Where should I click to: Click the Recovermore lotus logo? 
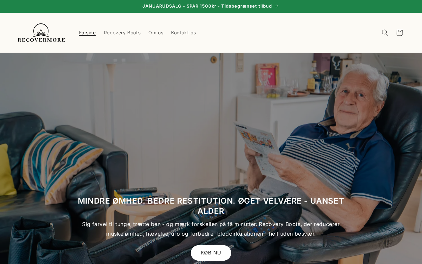tap(41, 30)
